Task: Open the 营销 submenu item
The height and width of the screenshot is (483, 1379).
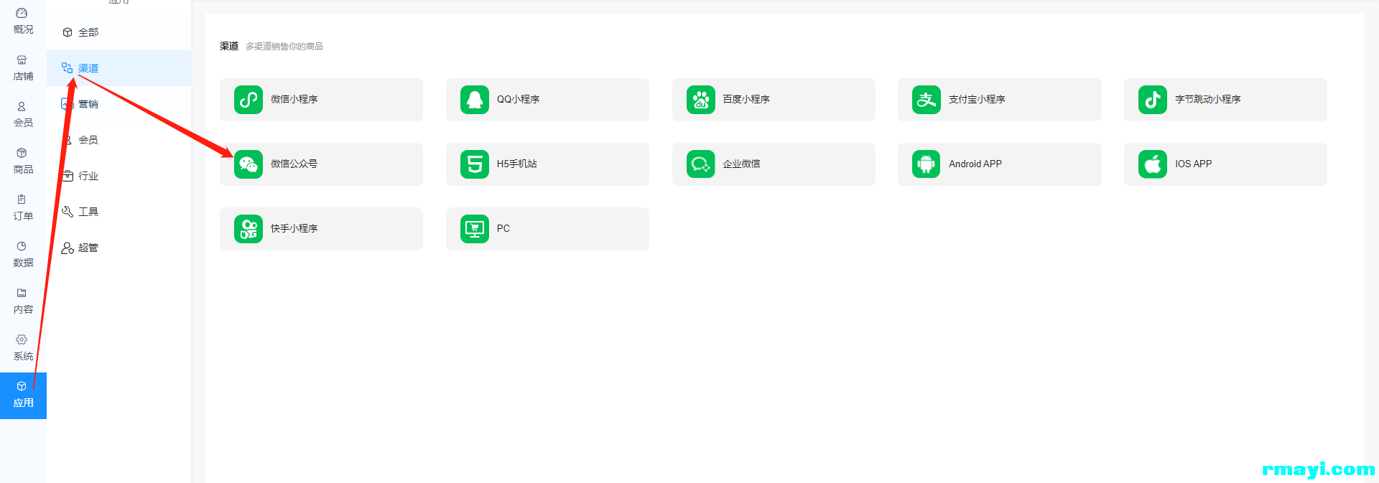Action: pos(119,104)
